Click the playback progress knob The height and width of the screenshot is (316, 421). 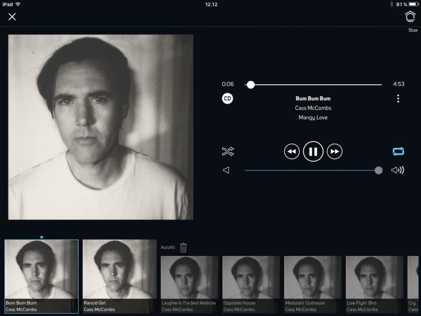[250, 85]
